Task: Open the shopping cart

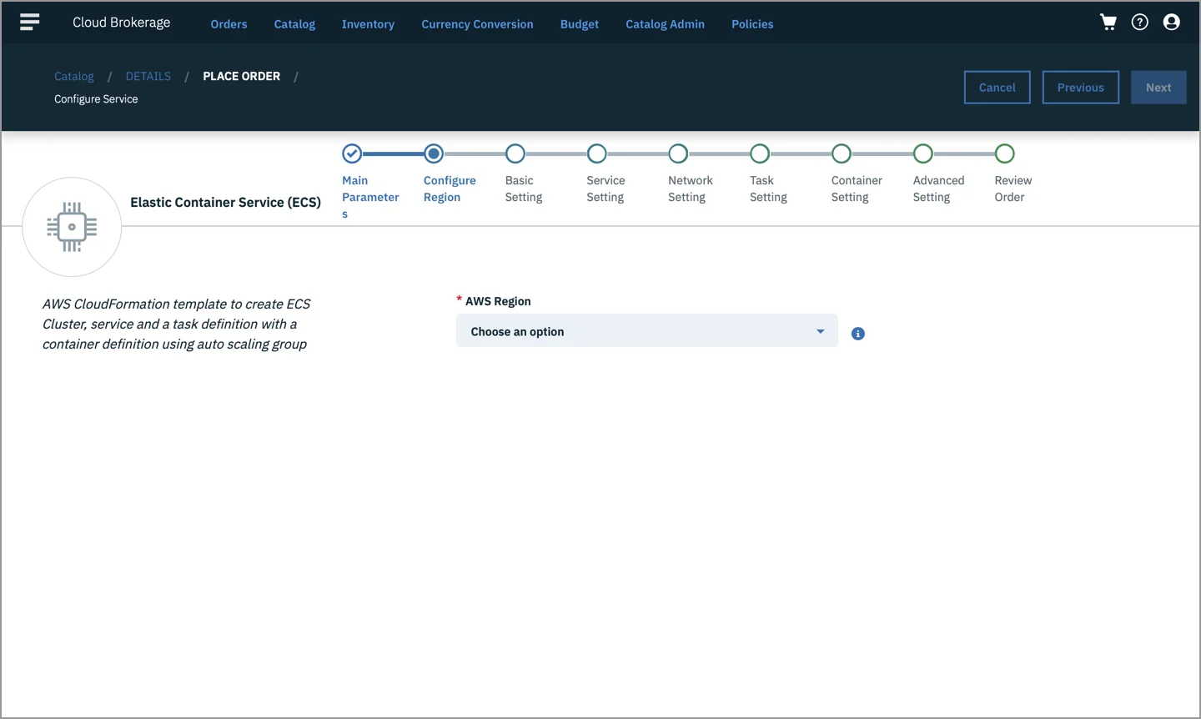Action: (x=1108, y=23)
